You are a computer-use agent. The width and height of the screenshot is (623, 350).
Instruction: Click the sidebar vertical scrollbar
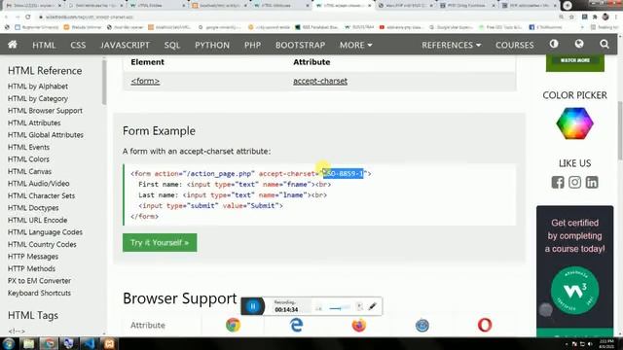(x=104, y=82)
